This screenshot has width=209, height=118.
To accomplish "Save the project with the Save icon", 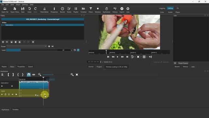I will (x=23, y=10).
